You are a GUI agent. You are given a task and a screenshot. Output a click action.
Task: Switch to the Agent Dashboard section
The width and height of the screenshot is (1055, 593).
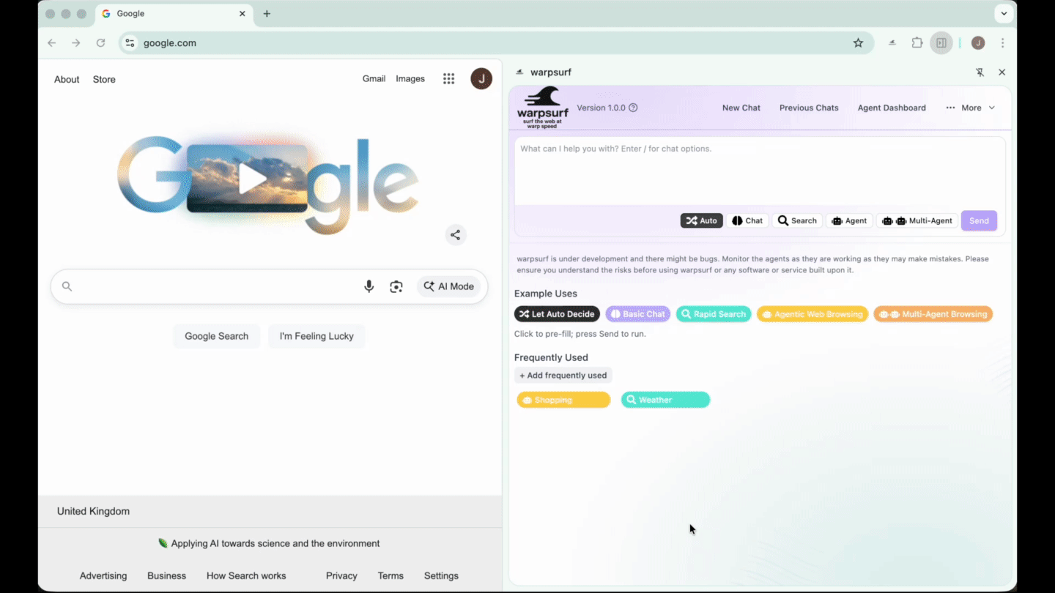[892, 108]
